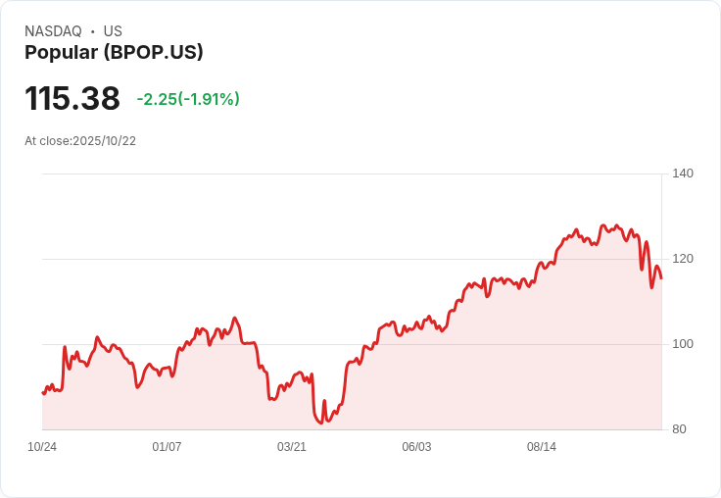Screen dimensions: 721x498
Task: Click the At close 2025/10/22 timestamp
Action: pos(80,140)
